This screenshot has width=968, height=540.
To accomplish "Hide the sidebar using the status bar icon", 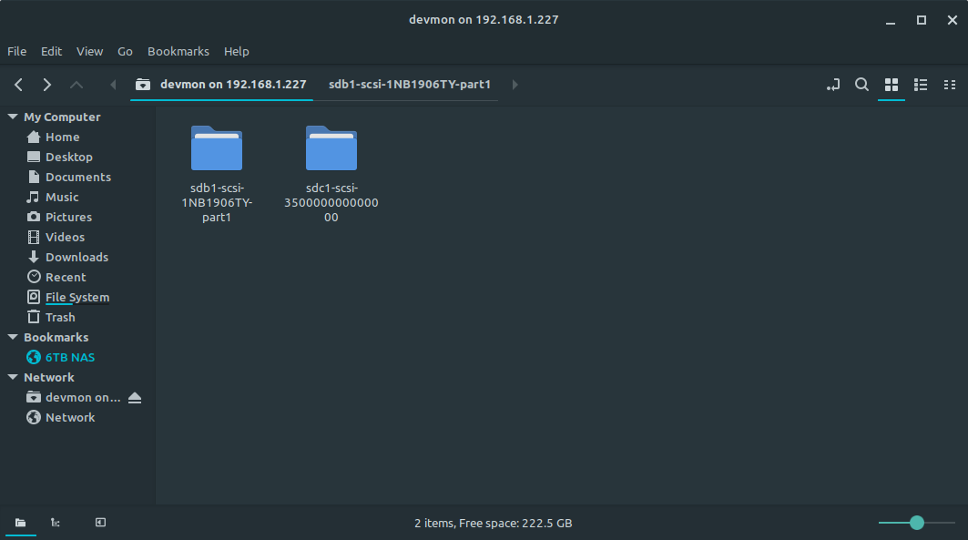I will pyautogui.click(x=100, y=523).
